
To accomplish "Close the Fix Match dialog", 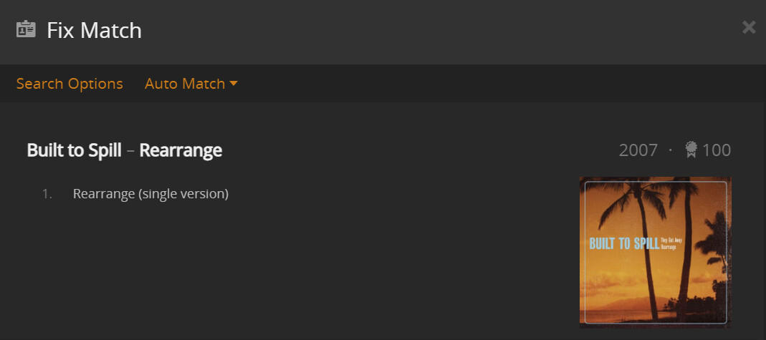I will (749, 27).
